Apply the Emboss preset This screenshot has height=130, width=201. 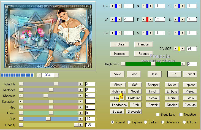[172, 91]
